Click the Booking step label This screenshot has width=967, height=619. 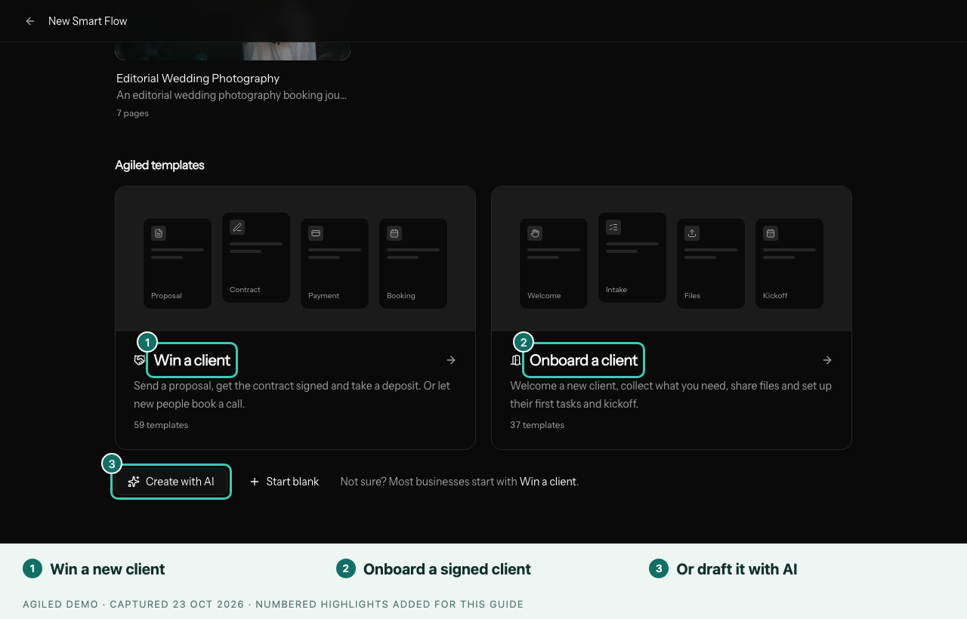point(401,296)
